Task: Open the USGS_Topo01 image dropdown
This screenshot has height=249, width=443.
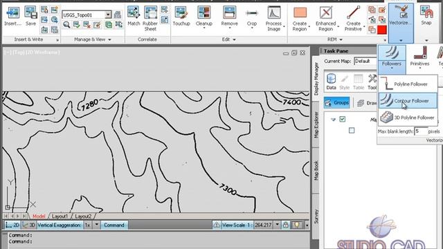Action: click(108, 15)
